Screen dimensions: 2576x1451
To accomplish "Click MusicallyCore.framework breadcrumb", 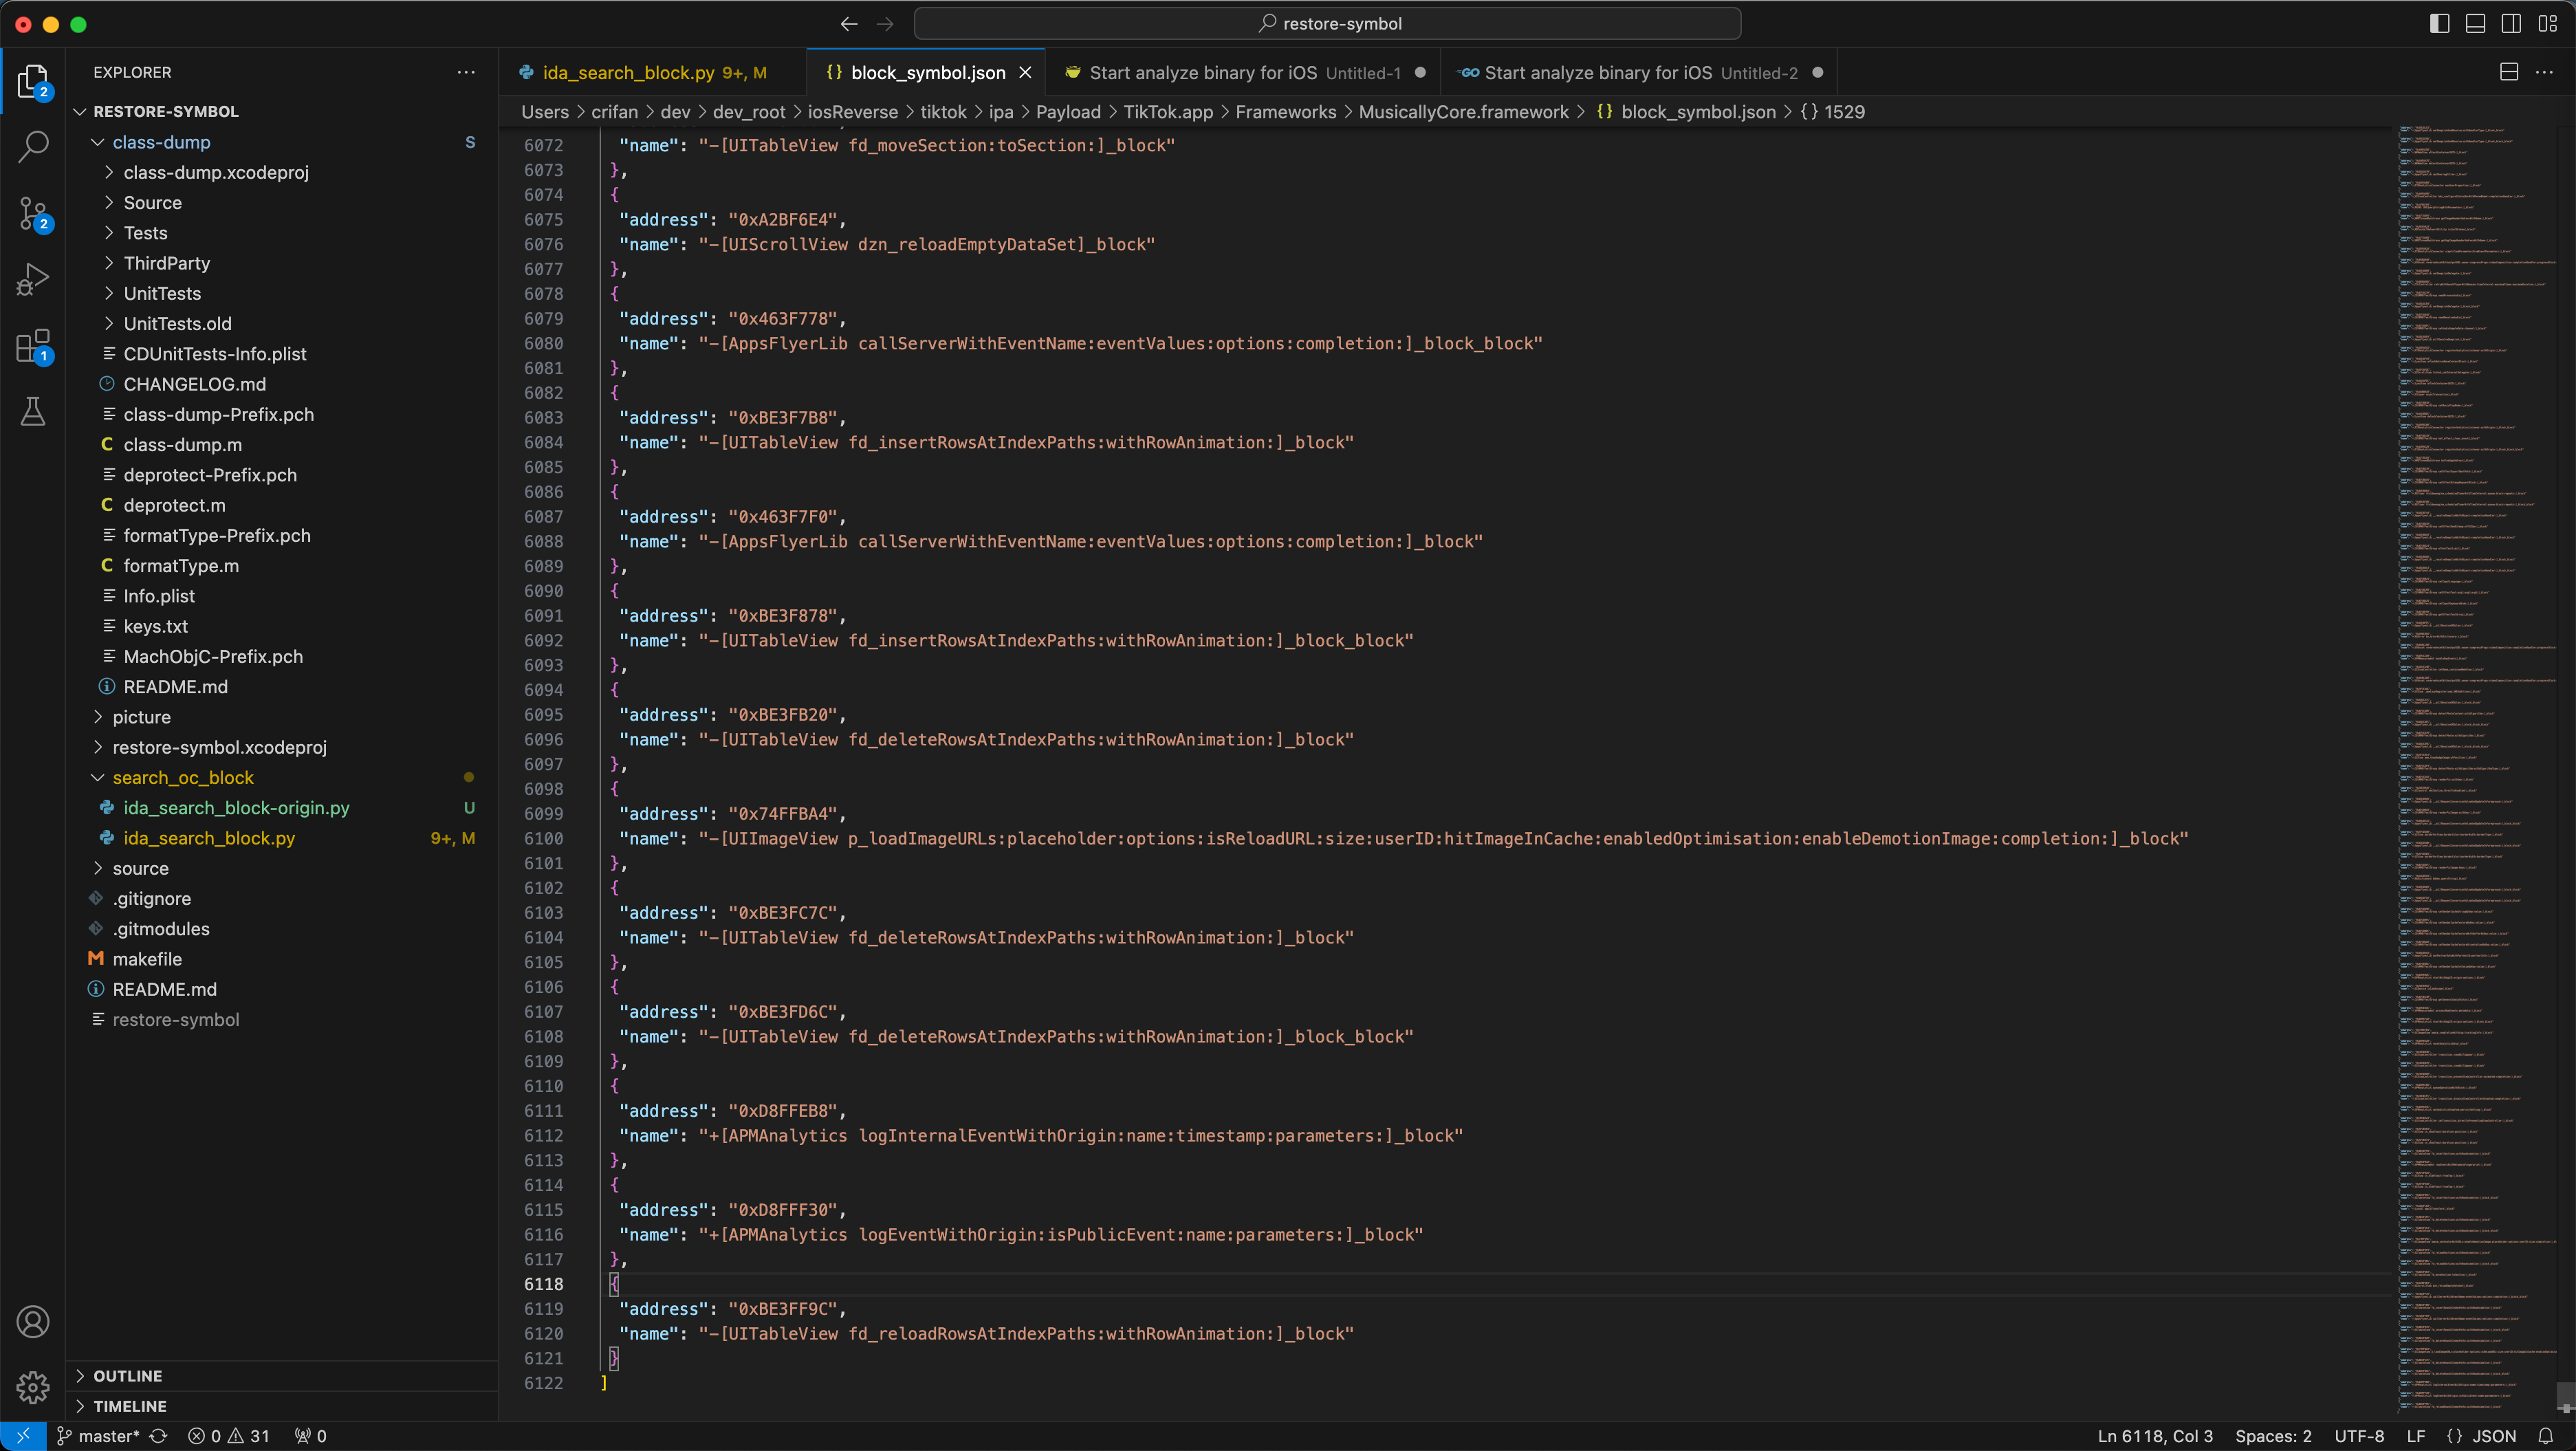I will [x=1463, y=112].
